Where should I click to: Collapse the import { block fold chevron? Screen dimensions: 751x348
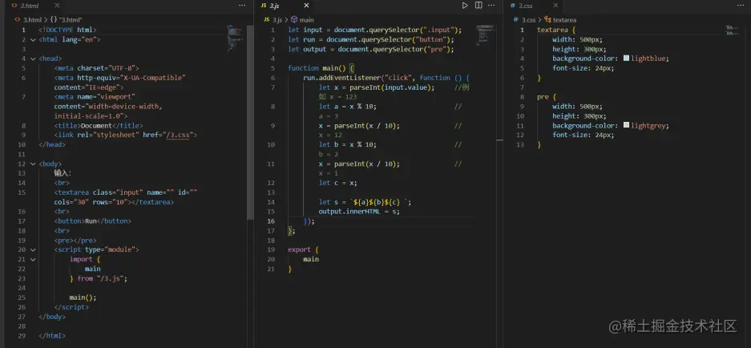click(x=33, y=259)
